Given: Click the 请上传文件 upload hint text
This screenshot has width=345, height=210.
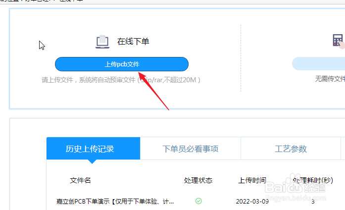Looking at the screenshot, I should click(x=121, y=80).
